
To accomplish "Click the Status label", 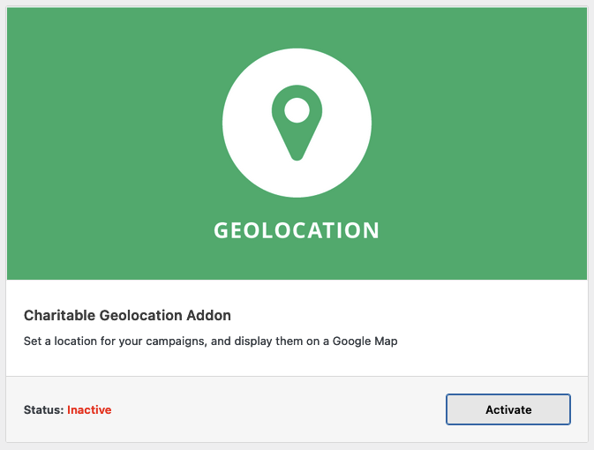I will coord(43,409).
